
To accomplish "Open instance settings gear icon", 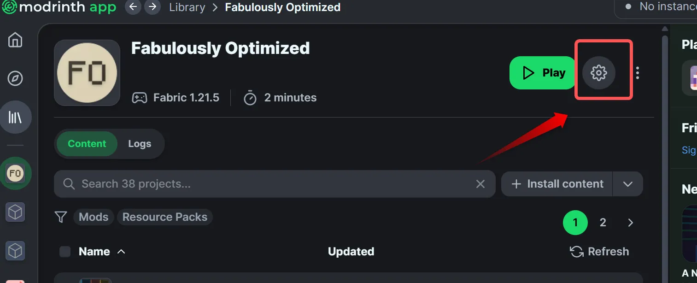I will 598,72.
